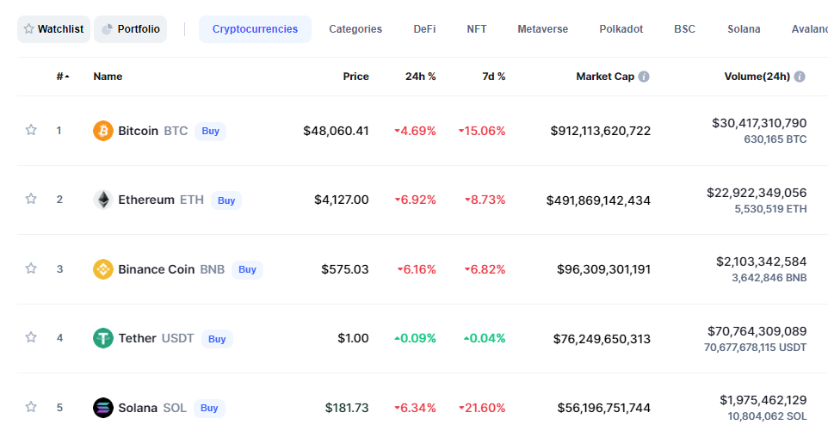The image size is (828, 431).
Task: Click Buy next to Bitcoin BTC
Action: 210,132
